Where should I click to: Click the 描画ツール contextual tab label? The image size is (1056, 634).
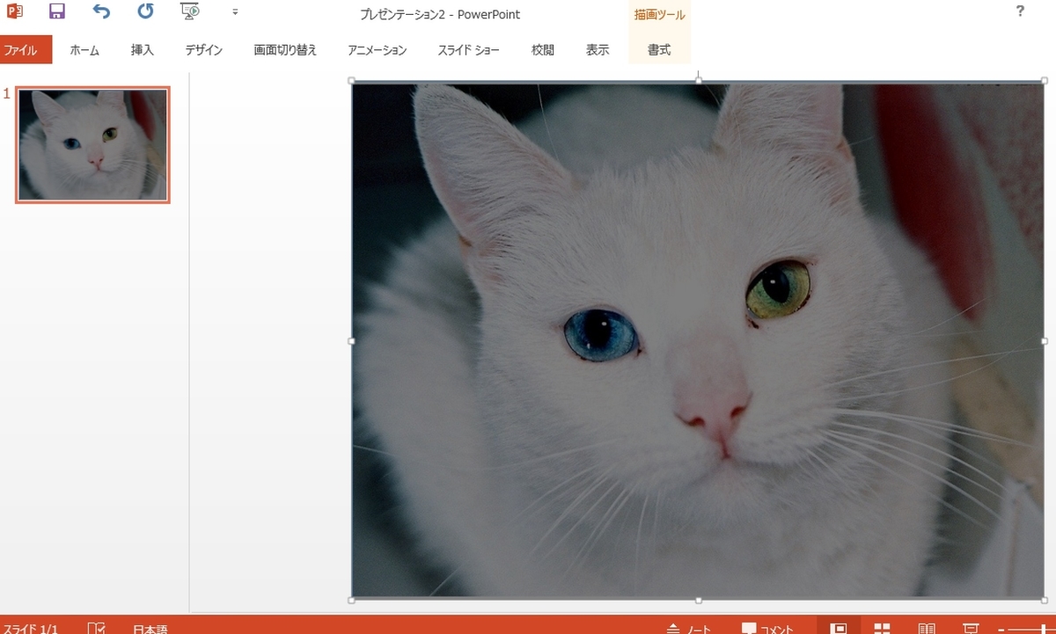click(659, 15)
